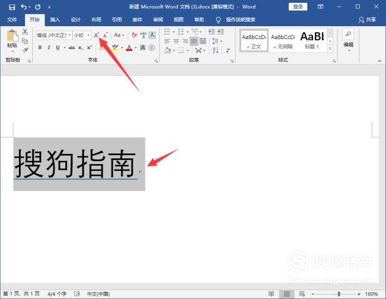Viewport: 386px width, 299px height.
Task: Toggle strikethrough abc formatting
Action: click(71, 47)
